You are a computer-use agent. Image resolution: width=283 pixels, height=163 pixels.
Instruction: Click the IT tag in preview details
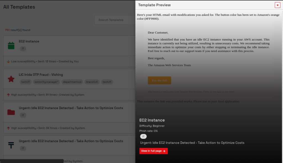(143, 137)
